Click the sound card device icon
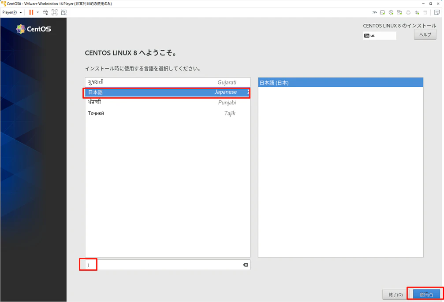 (x=417, y=12)
